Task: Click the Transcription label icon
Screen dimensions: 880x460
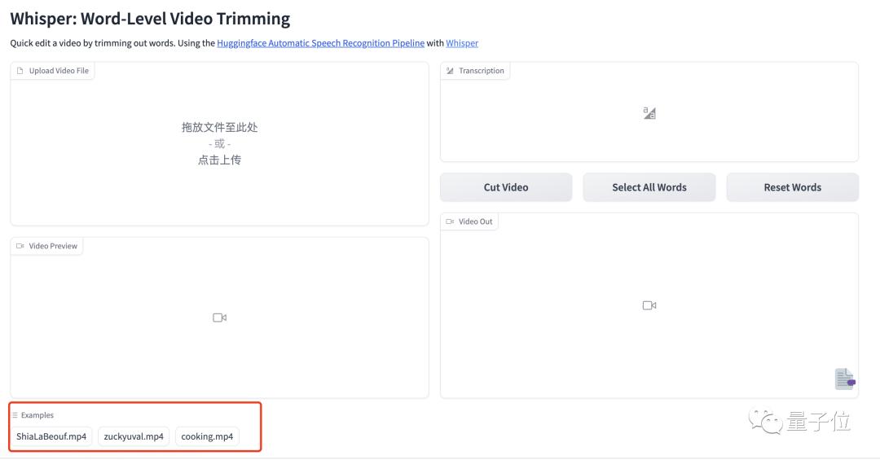Action: tap(450, 71)
